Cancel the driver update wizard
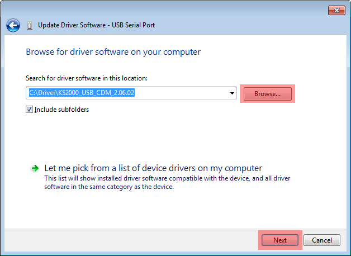The image size is (351, 256). tap(322, 240)
